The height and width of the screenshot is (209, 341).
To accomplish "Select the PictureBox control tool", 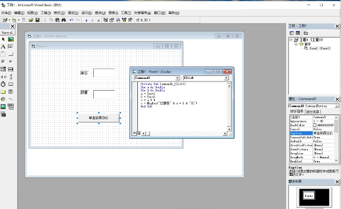I will (x=11, y=39).
